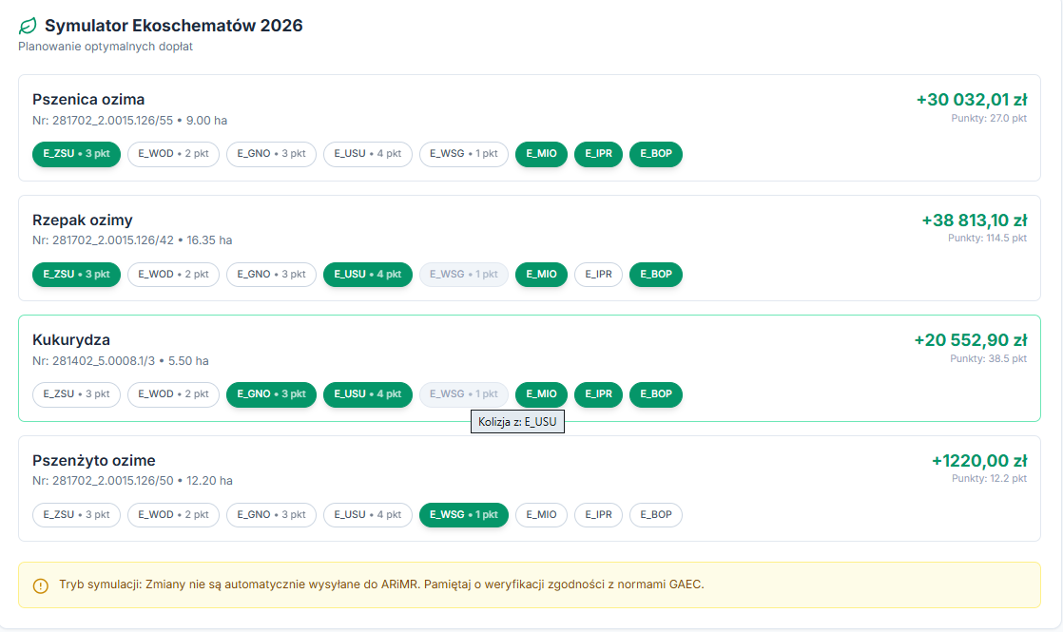Turn off E_GNO on Kukurydza
Viewport: 1063px width, 632px height.
click(x=271, y=394)
